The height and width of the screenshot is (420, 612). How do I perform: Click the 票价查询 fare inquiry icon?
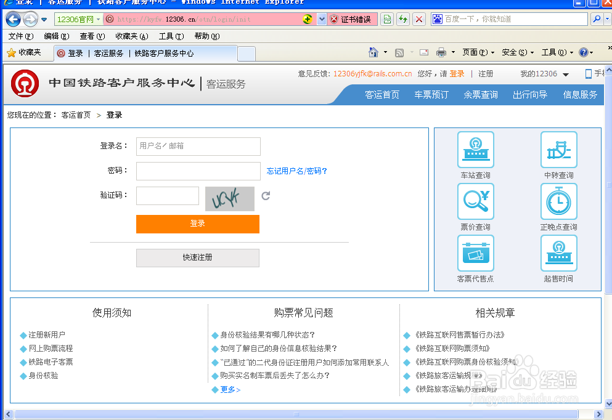coord(475,201)
